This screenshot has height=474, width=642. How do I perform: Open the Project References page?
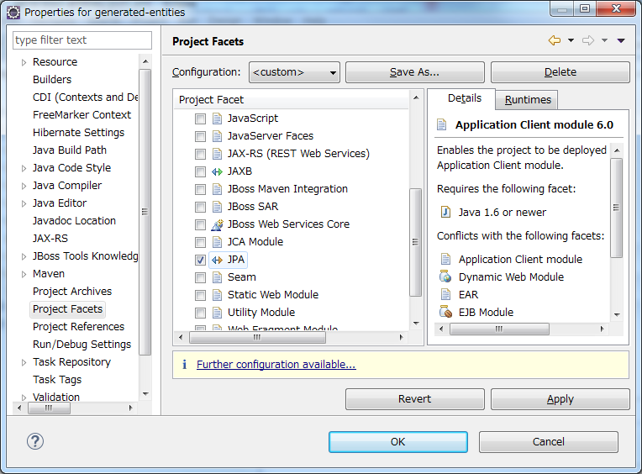(78, 327)
